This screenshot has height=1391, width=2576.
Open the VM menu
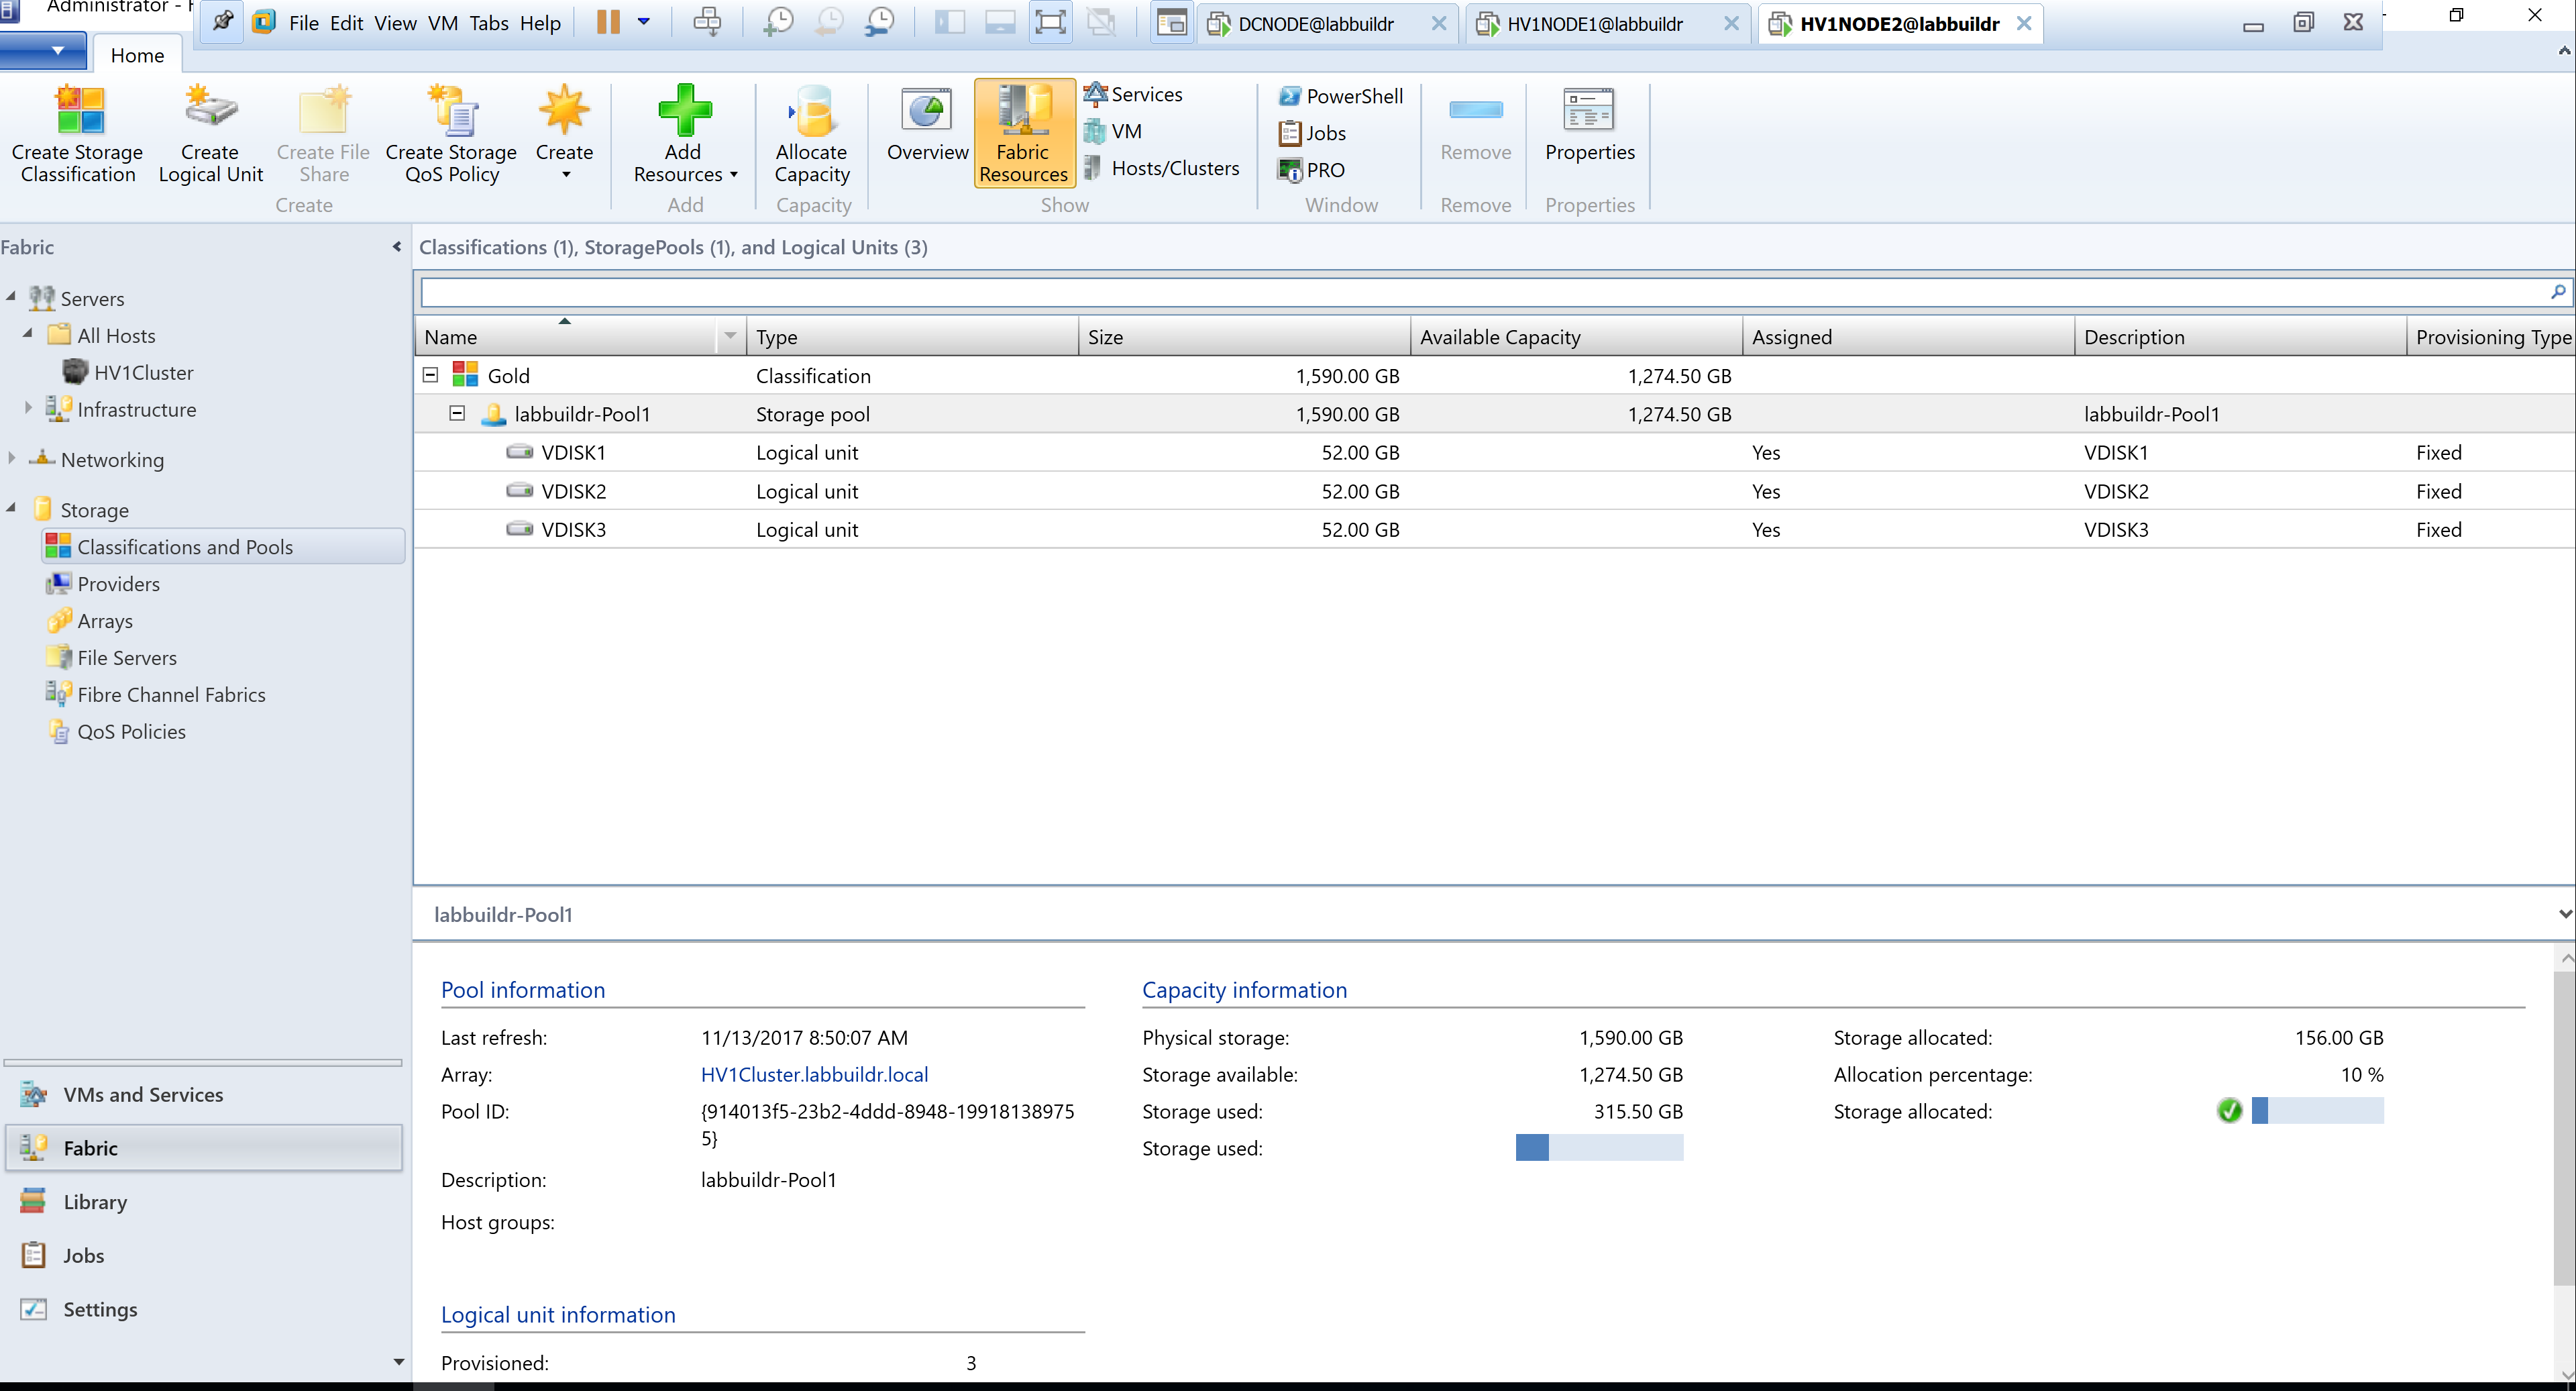pos(443,23)
